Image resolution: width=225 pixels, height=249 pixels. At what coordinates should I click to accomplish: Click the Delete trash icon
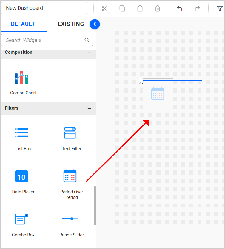tap(158, 8)
